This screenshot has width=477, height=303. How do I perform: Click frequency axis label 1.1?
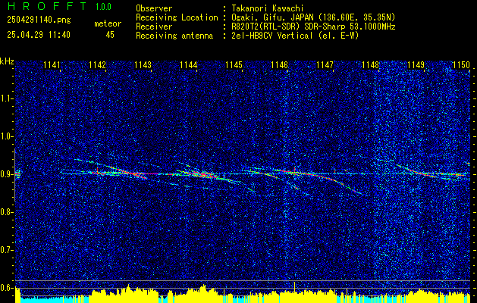coord(6,98)
